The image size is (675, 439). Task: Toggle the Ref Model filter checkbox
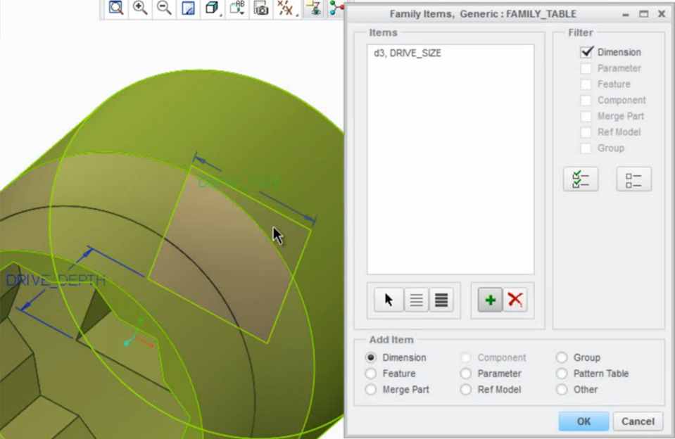click(x=586, y=132)
